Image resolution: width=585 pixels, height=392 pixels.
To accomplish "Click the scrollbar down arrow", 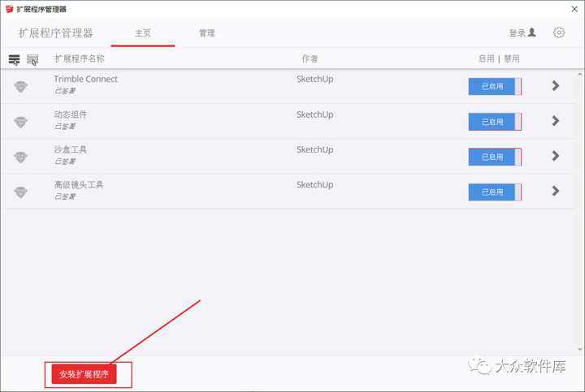I will (x=580, y=350).
